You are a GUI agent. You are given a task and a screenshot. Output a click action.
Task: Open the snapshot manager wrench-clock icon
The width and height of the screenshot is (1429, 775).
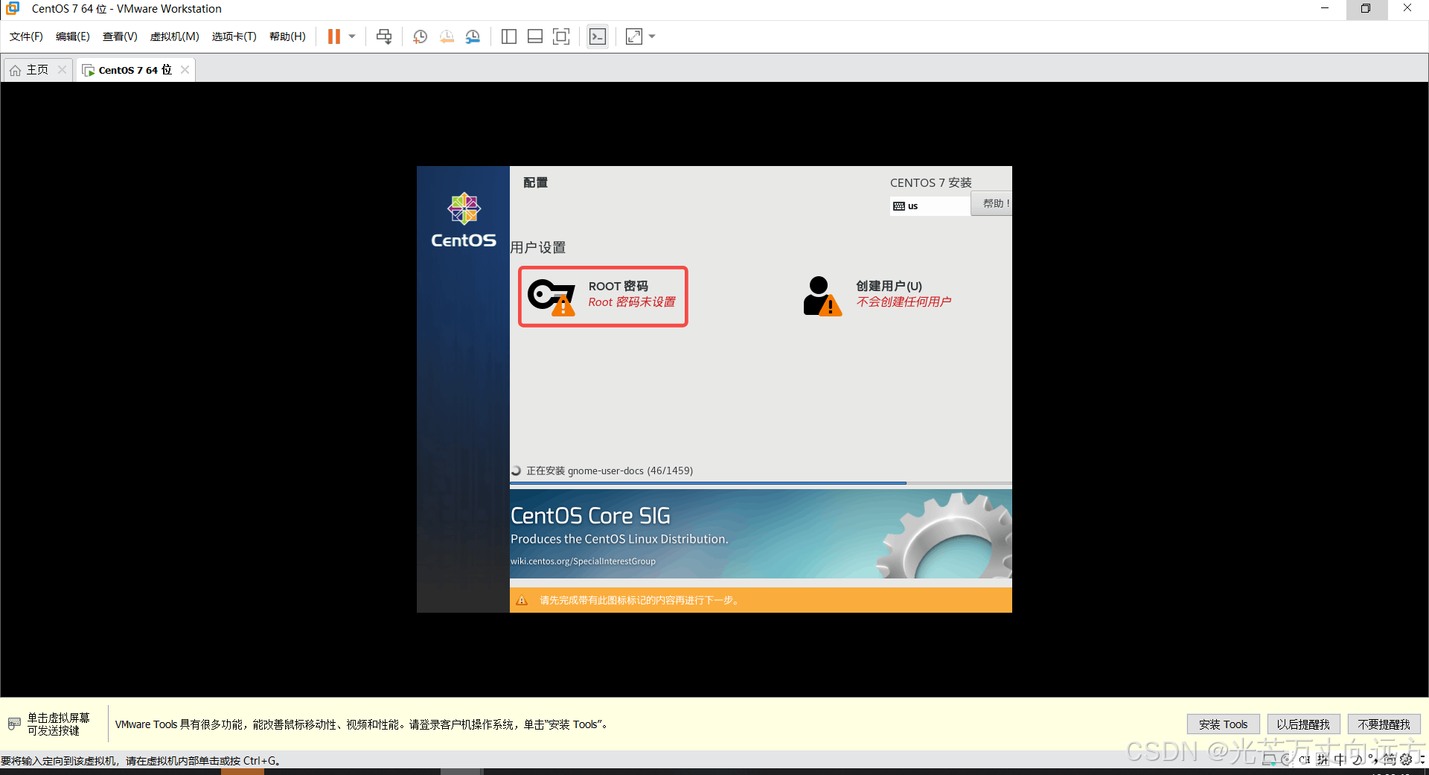tap(473, 36)
